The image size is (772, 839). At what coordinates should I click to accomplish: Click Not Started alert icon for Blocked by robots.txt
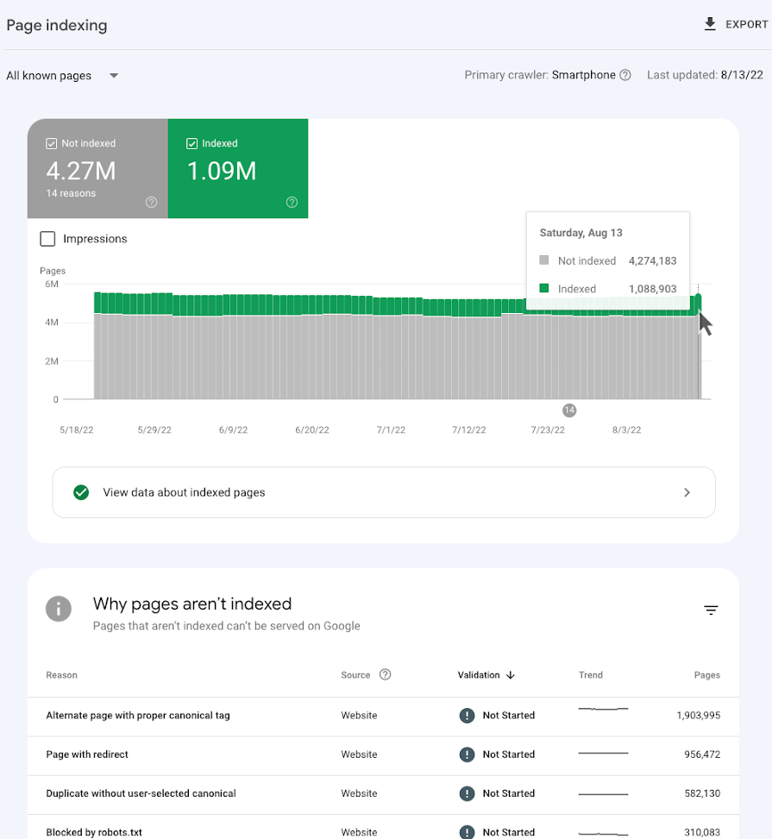467,832
